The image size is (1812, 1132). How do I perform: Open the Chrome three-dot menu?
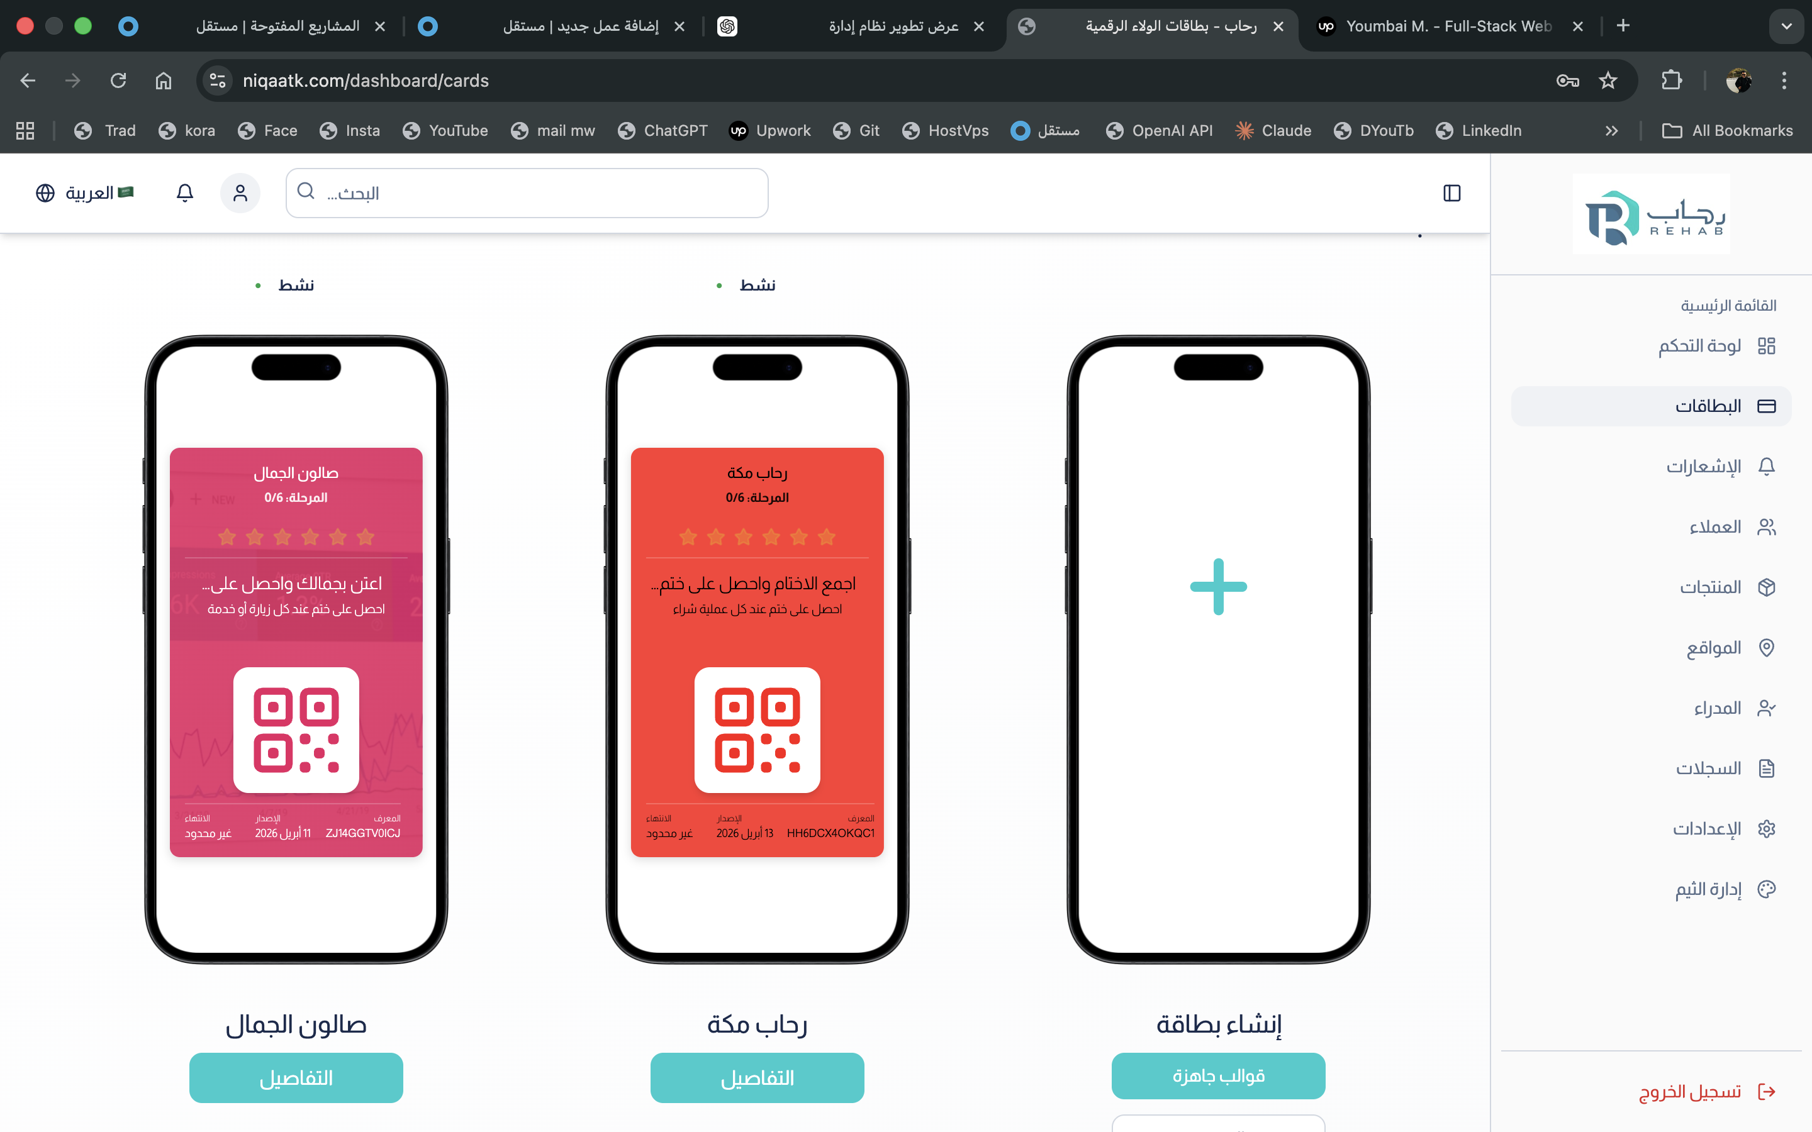pyautogui.click(x=1784, y=81)
